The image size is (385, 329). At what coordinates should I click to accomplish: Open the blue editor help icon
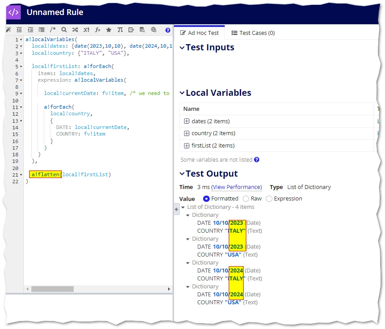[x=168, y=30]
